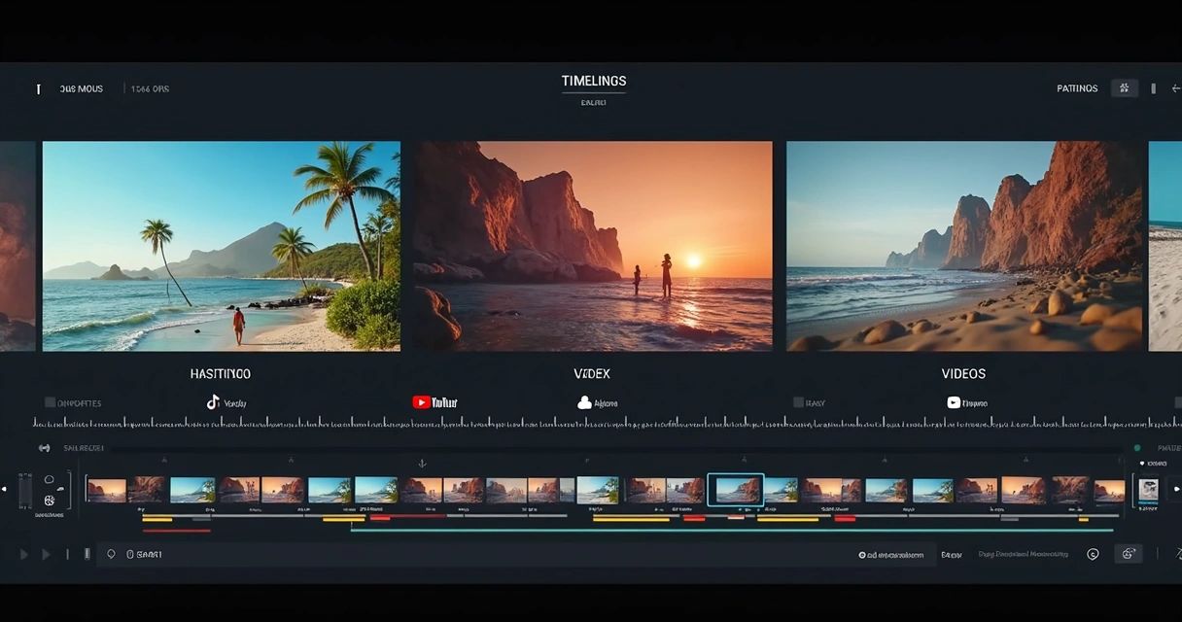Viewport: 1182px width, 622px height.
Task: Click the cloud upload icon
Action: [x=584, y=402]
